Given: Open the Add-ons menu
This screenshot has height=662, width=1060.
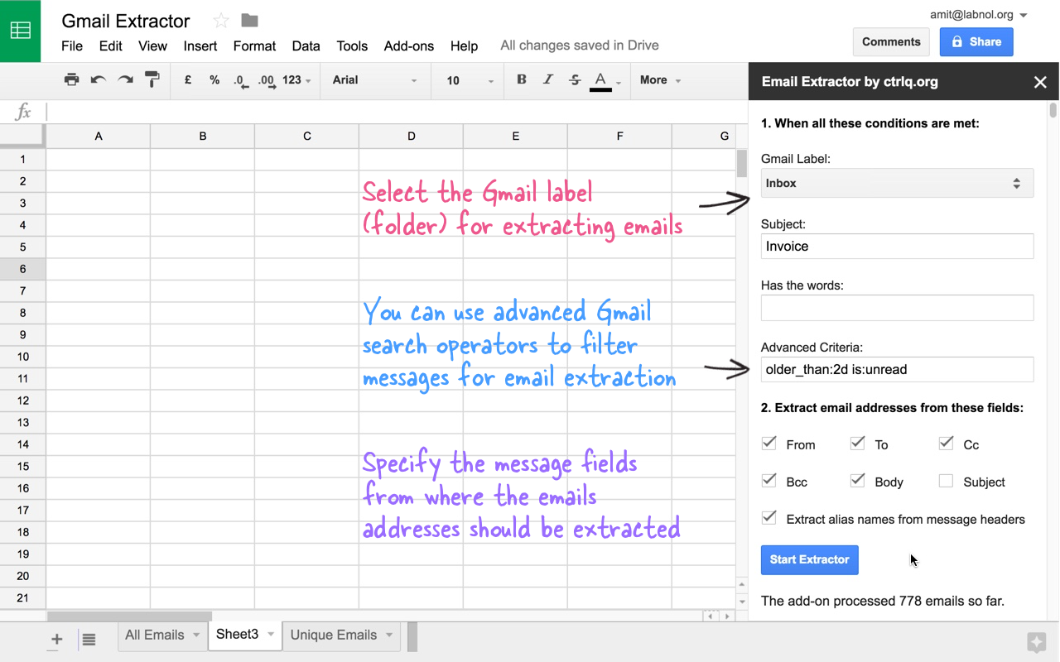Looking at the screenshot, I should (x=408, y=46).
